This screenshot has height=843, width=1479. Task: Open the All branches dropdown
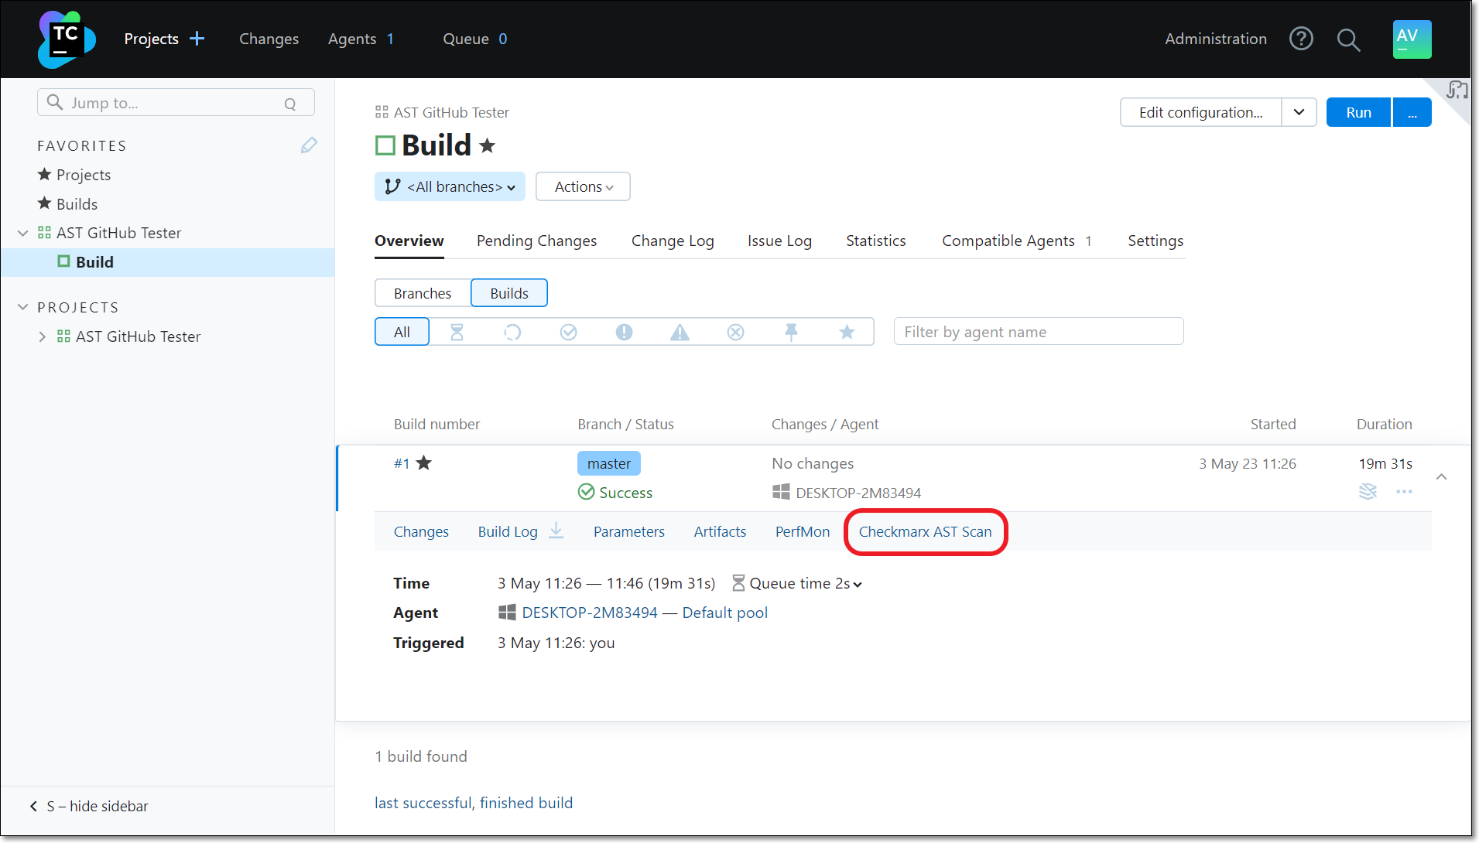click(450, 186)
